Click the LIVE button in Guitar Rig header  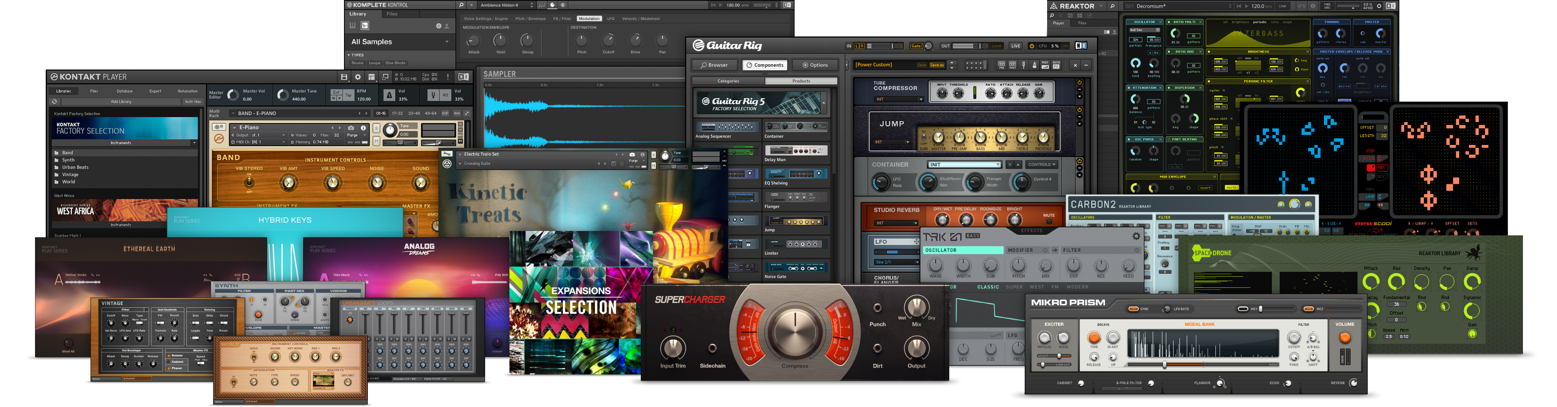pos(1015,46)
